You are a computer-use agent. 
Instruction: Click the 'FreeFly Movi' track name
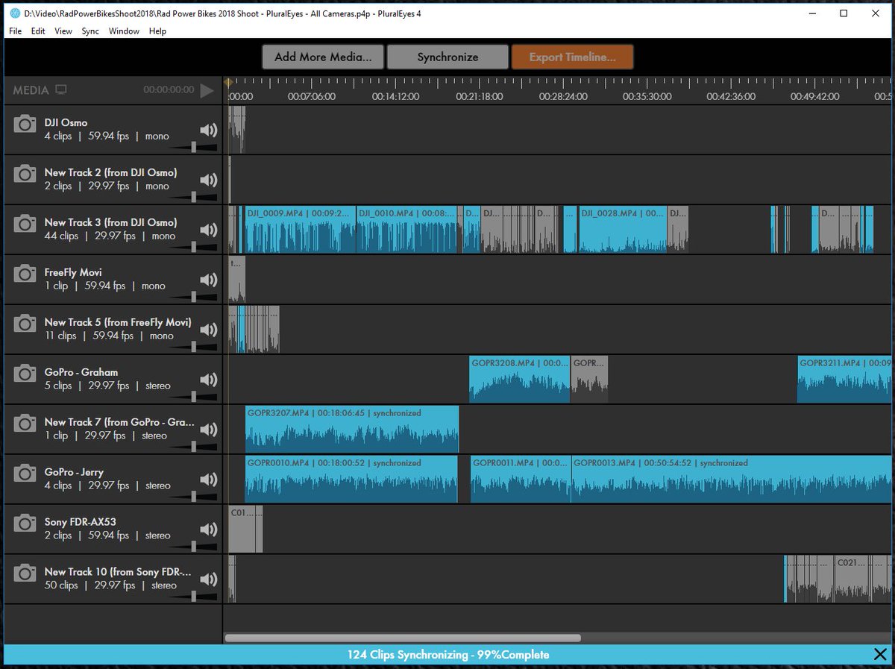pos(73,272)
